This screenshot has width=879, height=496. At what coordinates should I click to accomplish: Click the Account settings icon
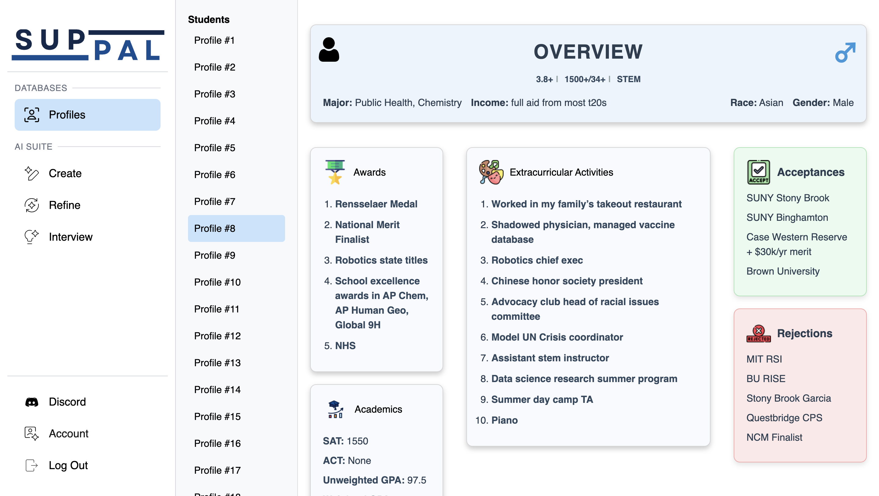coord(31,434)
